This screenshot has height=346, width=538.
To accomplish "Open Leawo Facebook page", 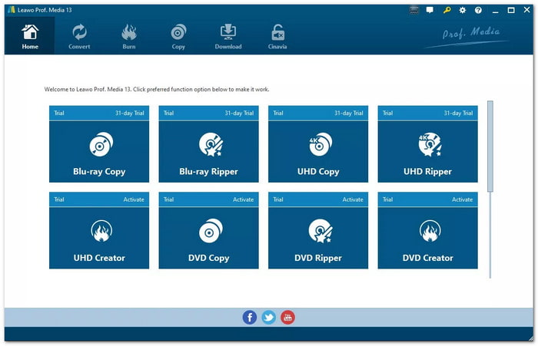I will [250, 317].
